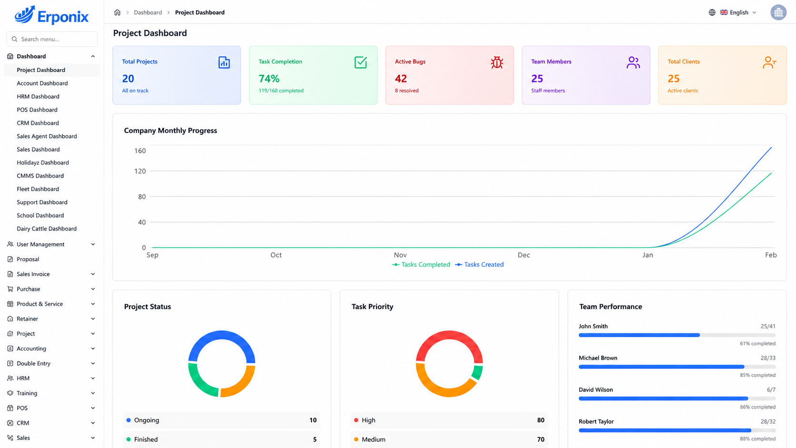Viewport: 796px width, 448px height.
Task: Select the Ongoing status row
Action: point(221,420)
